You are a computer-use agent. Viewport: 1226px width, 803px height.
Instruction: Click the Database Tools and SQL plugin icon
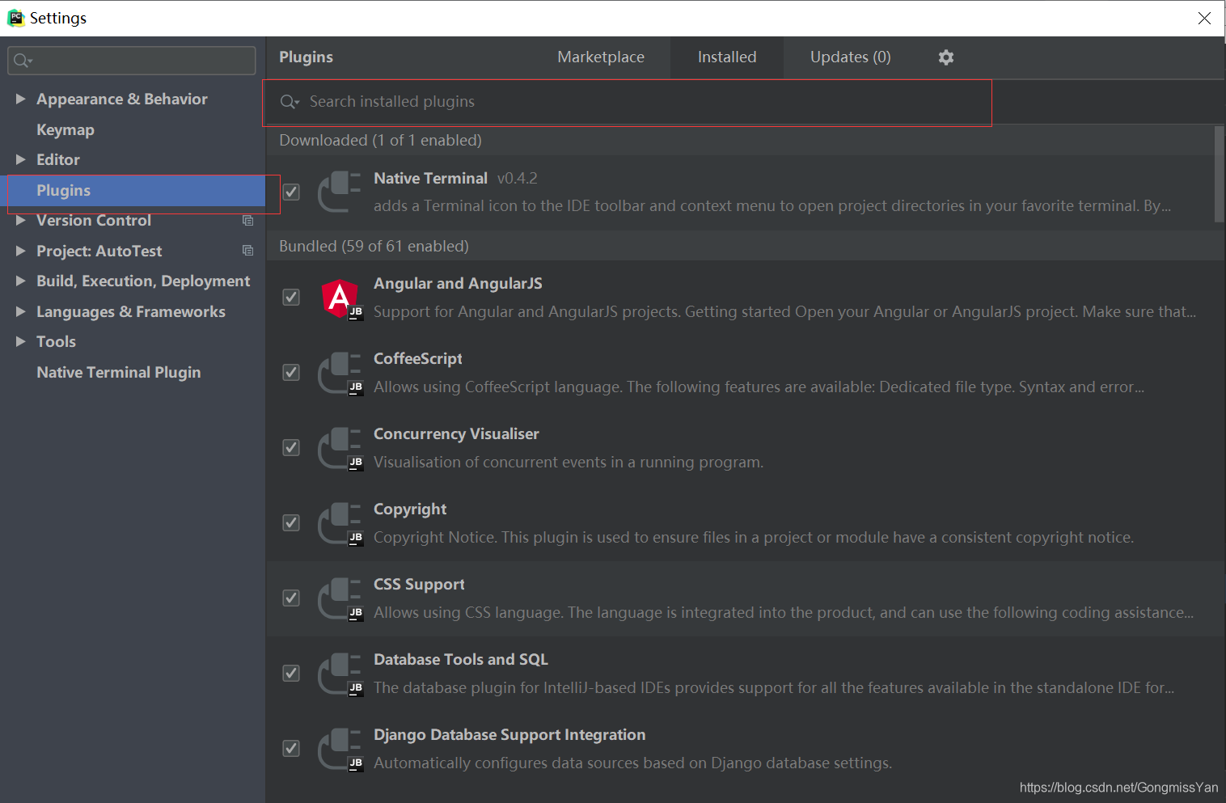(x=340, y=674)
